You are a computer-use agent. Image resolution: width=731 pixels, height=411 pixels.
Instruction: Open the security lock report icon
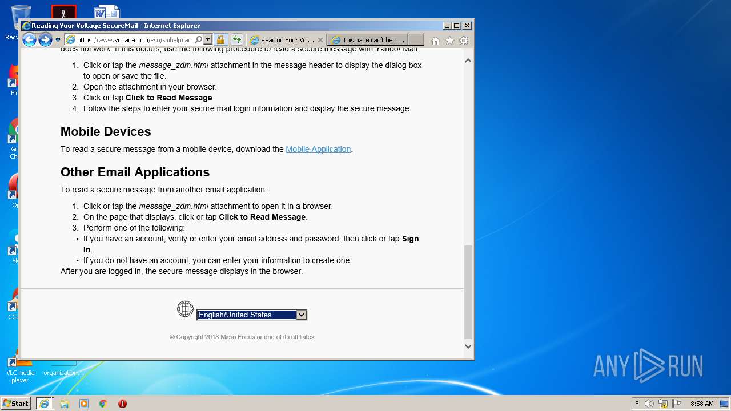220,40
